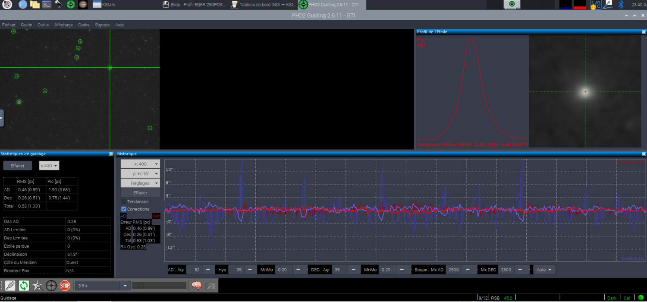Open the Signets menu

[x=102, y=25]
